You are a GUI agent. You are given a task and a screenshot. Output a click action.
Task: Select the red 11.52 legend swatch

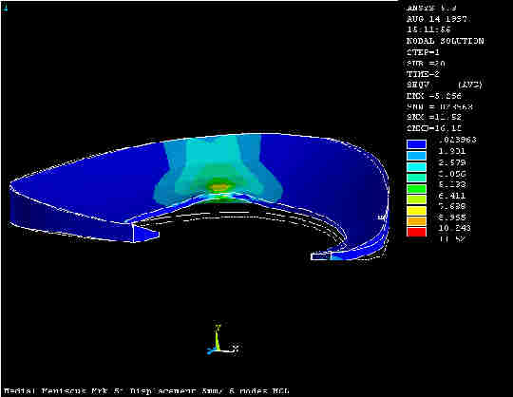click(416, 232)
